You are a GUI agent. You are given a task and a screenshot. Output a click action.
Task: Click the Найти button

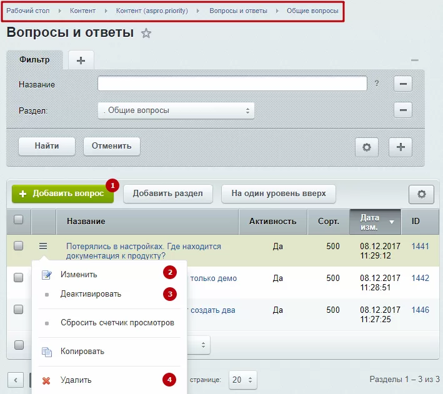click(47, 146)
